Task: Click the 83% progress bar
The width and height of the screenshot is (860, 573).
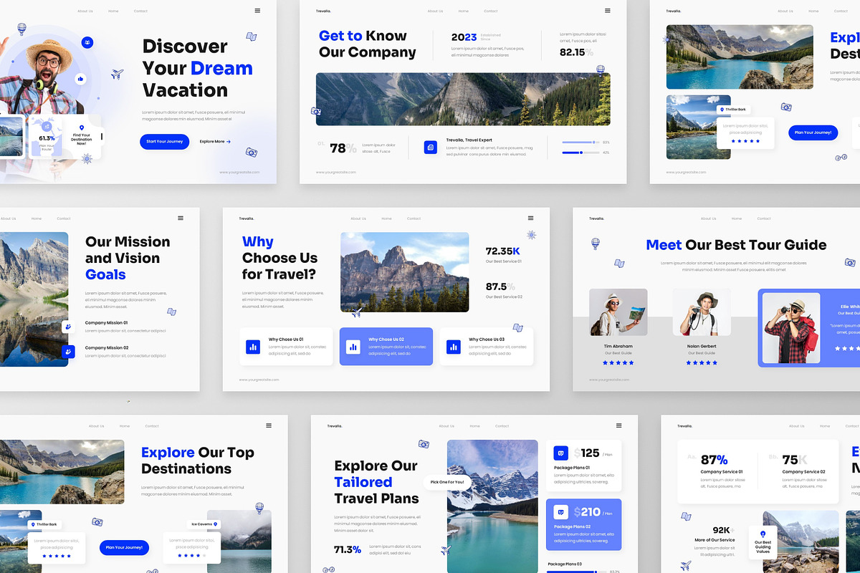Action: [580, 143]
